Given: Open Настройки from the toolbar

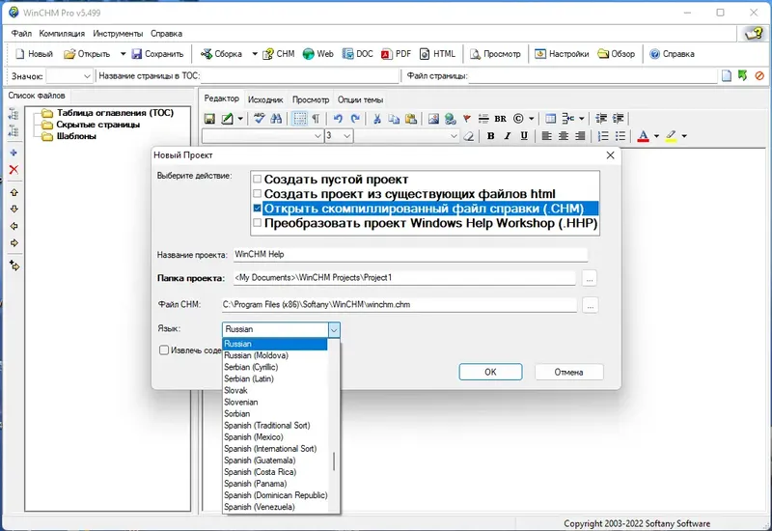Looking at the screenshot, I should pyautogui.click(x=562, y=54).
